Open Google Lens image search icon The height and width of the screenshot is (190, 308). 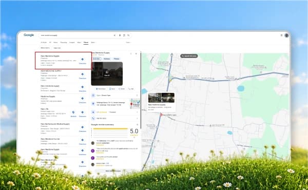tap(124, 35)
